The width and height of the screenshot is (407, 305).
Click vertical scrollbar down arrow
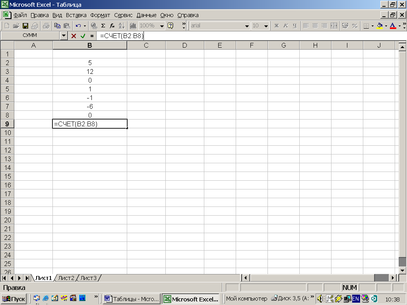click(x=402, y=270)
